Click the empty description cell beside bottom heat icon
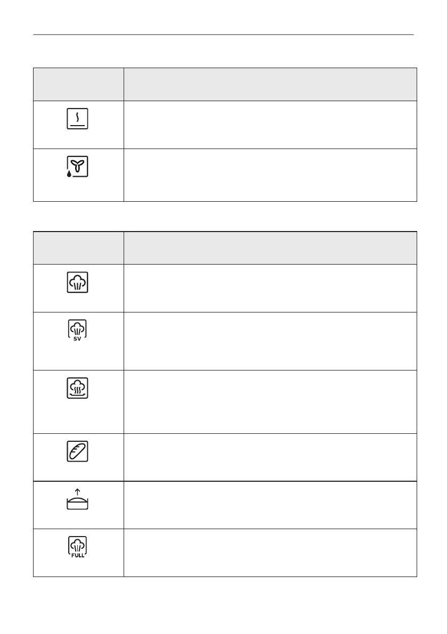The image size is (447, 634). 270,124
